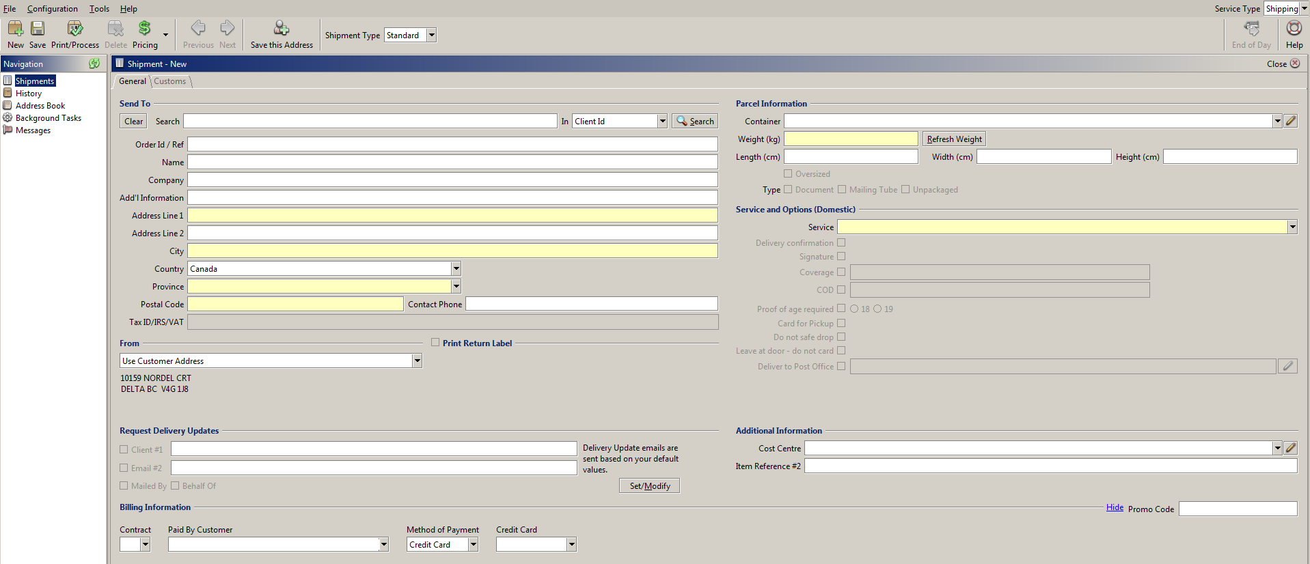Open the Service Type dropdown

point(1304,9)
